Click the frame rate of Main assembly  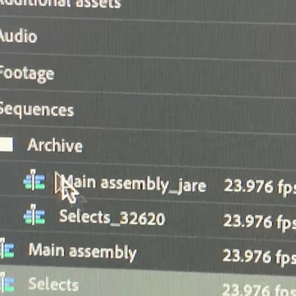pos(259,257)
